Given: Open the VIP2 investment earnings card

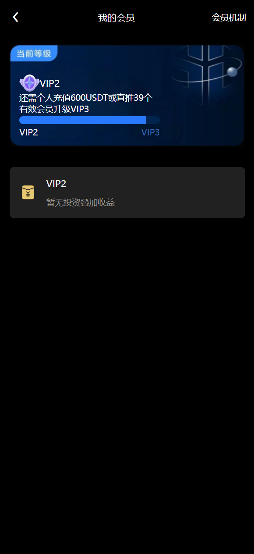Looking at the screenshot, I should [x=127, y=192].
